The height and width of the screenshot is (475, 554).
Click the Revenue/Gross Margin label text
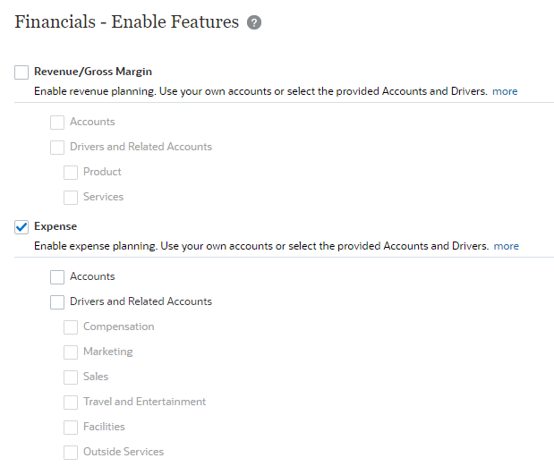[93, 72]
